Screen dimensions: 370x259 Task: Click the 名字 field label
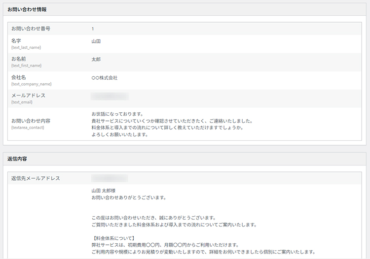[16, 41]
